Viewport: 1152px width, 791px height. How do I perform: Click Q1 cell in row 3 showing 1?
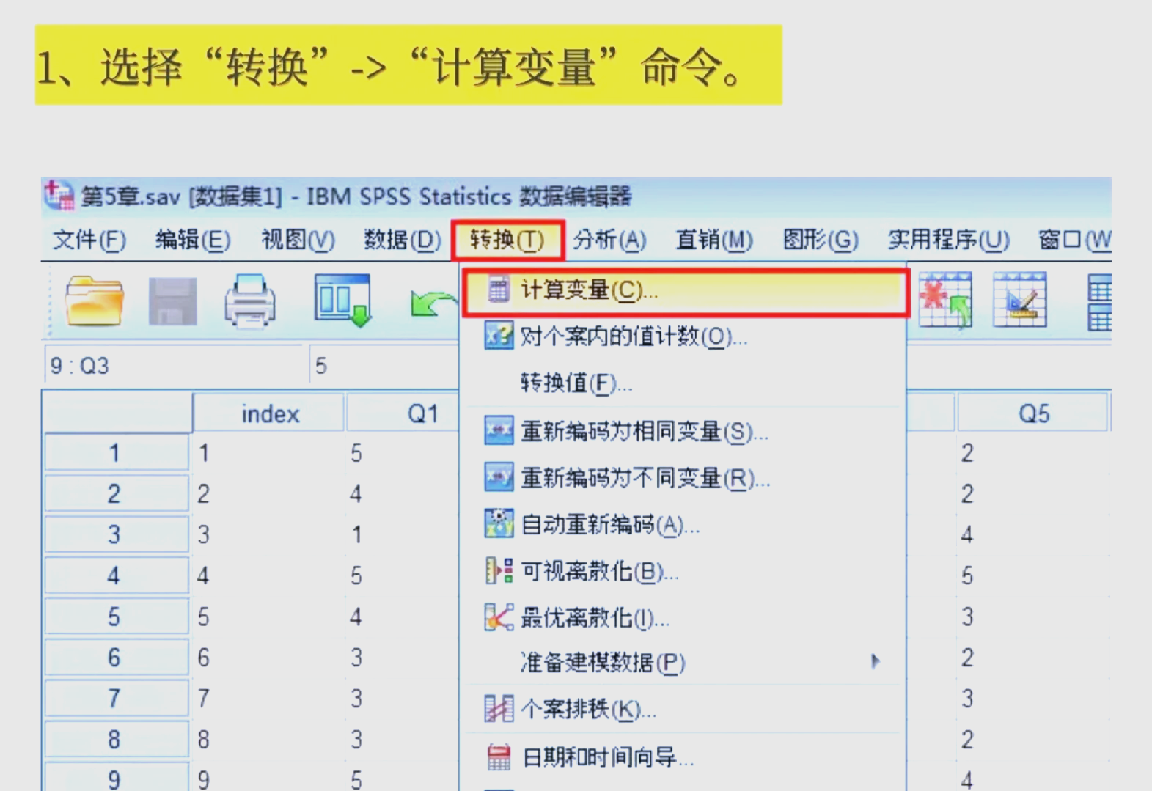pos(402,534)
